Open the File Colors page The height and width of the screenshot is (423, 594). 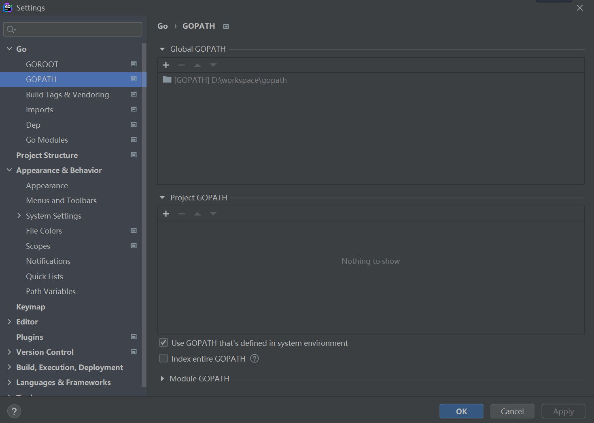point(44,231)
